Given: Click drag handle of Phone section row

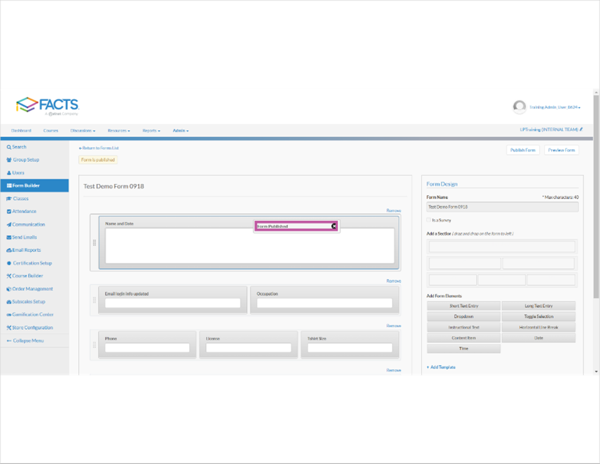Looking at the screenshot, I should pyautogui.click(x=94, y=345).
